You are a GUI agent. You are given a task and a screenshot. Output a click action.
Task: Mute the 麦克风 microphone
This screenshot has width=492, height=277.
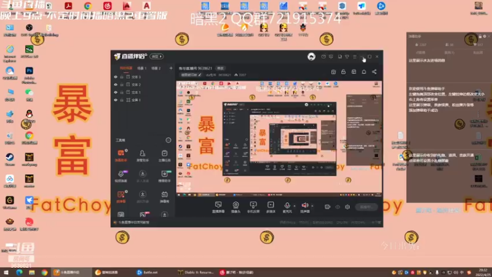tap(287, 207)
